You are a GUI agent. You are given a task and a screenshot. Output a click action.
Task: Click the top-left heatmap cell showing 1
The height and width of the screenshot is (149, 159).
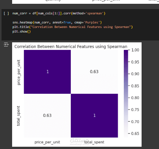47,72
